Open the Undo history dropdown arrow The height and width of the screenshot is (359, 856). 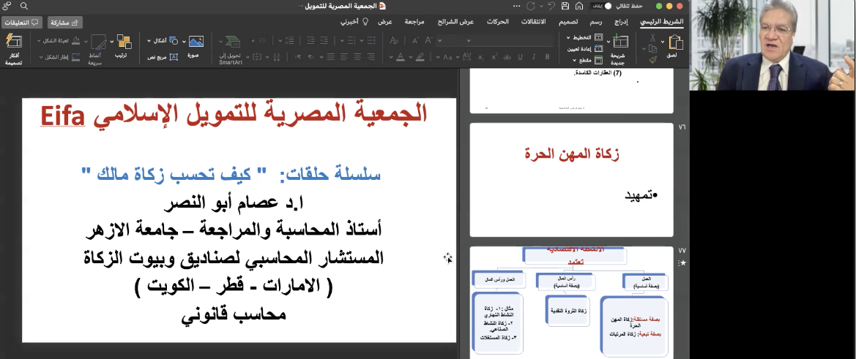click(542, 6)
